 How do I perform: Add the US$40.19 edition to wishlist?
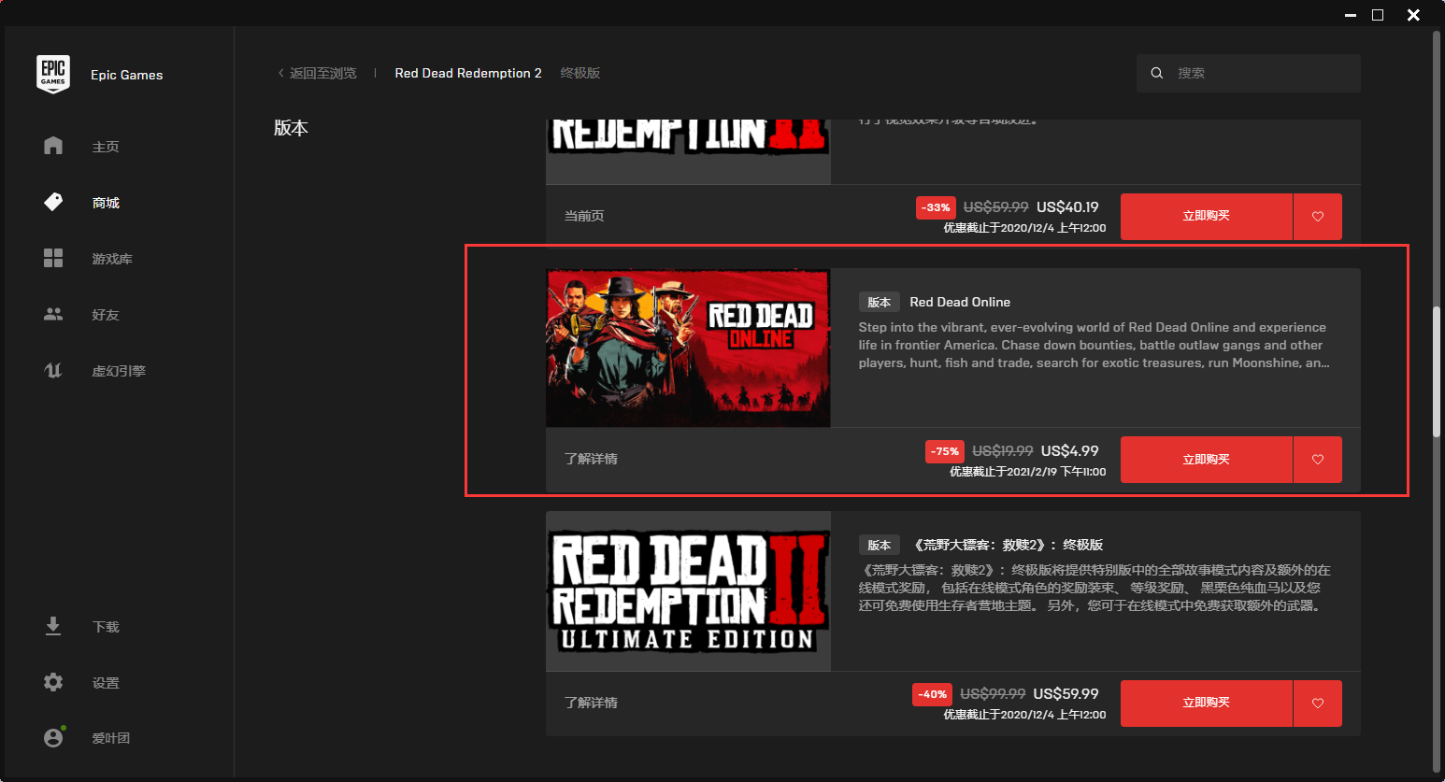(x=1318, y=217)
